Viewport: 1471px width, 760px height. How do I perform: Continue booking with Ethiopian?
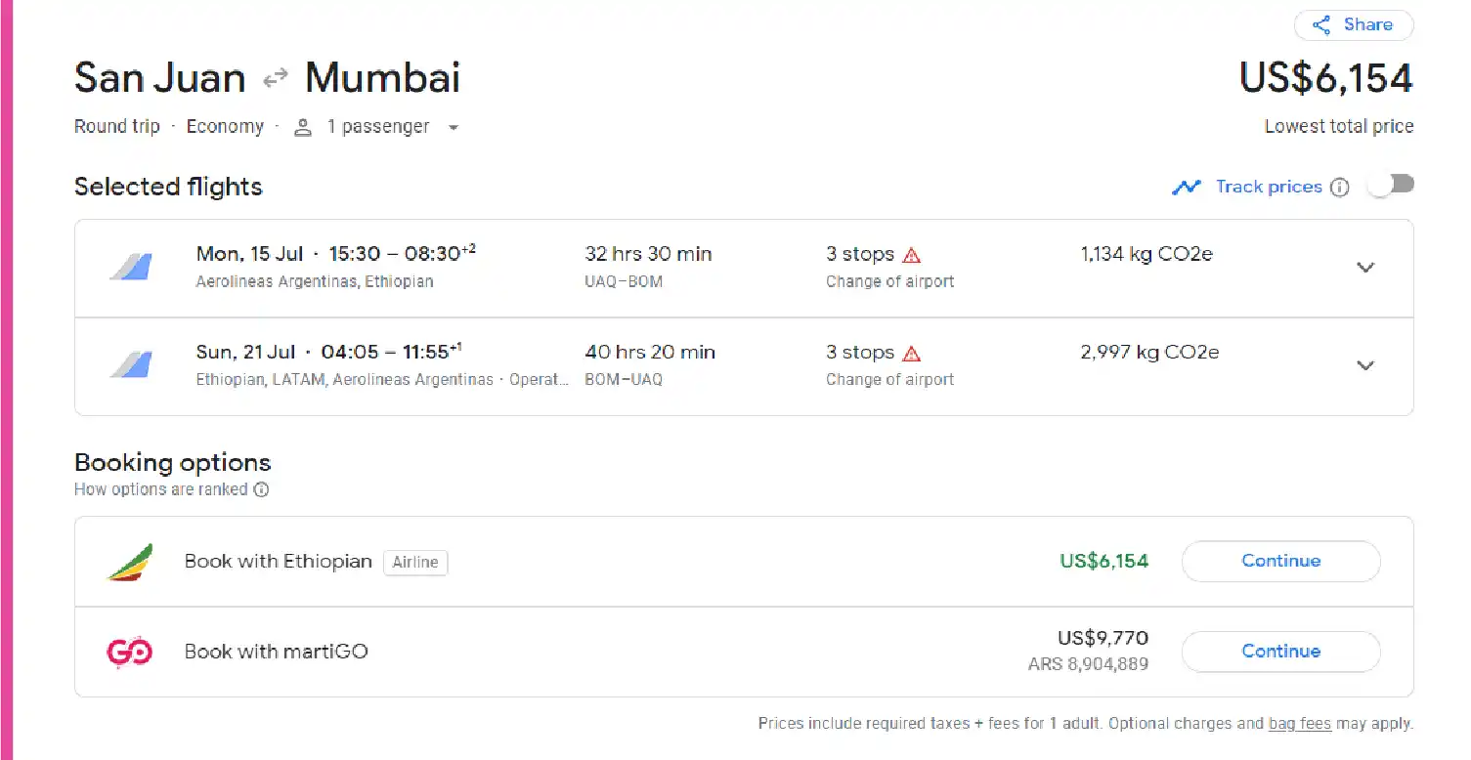[x=1280, y=561]
